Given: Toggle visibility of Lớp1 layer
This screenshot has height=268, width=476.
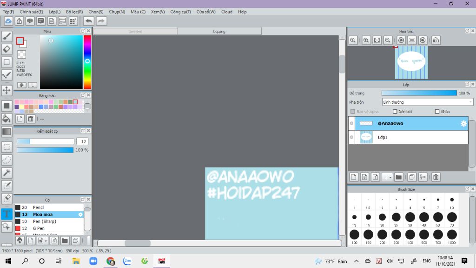Looking at the screenshot, I should tap(351, 137).
